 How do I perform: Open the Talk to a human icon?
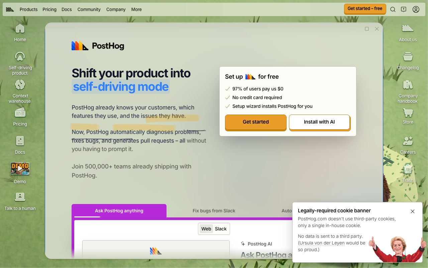click(x=20, y=201)
